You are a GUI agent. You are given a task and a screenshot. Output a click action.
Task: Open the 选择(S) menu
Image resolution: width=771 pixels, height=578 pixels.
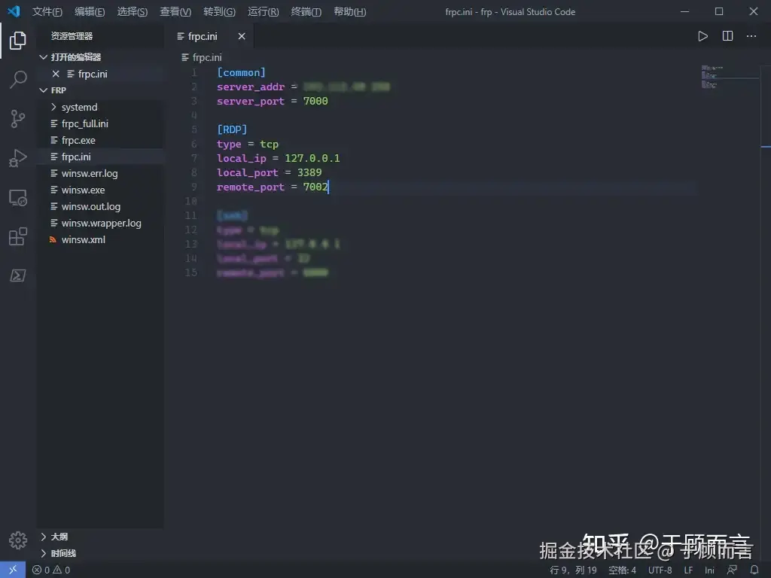point(133,11)
